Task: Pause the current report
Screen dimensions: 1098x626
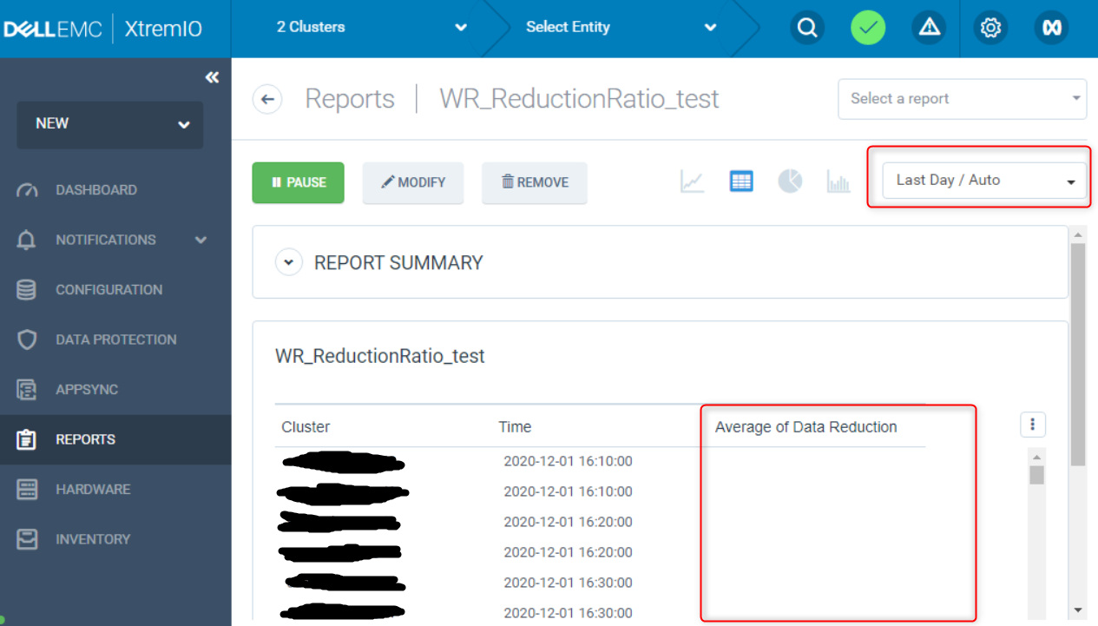Action: coord(298,182)
